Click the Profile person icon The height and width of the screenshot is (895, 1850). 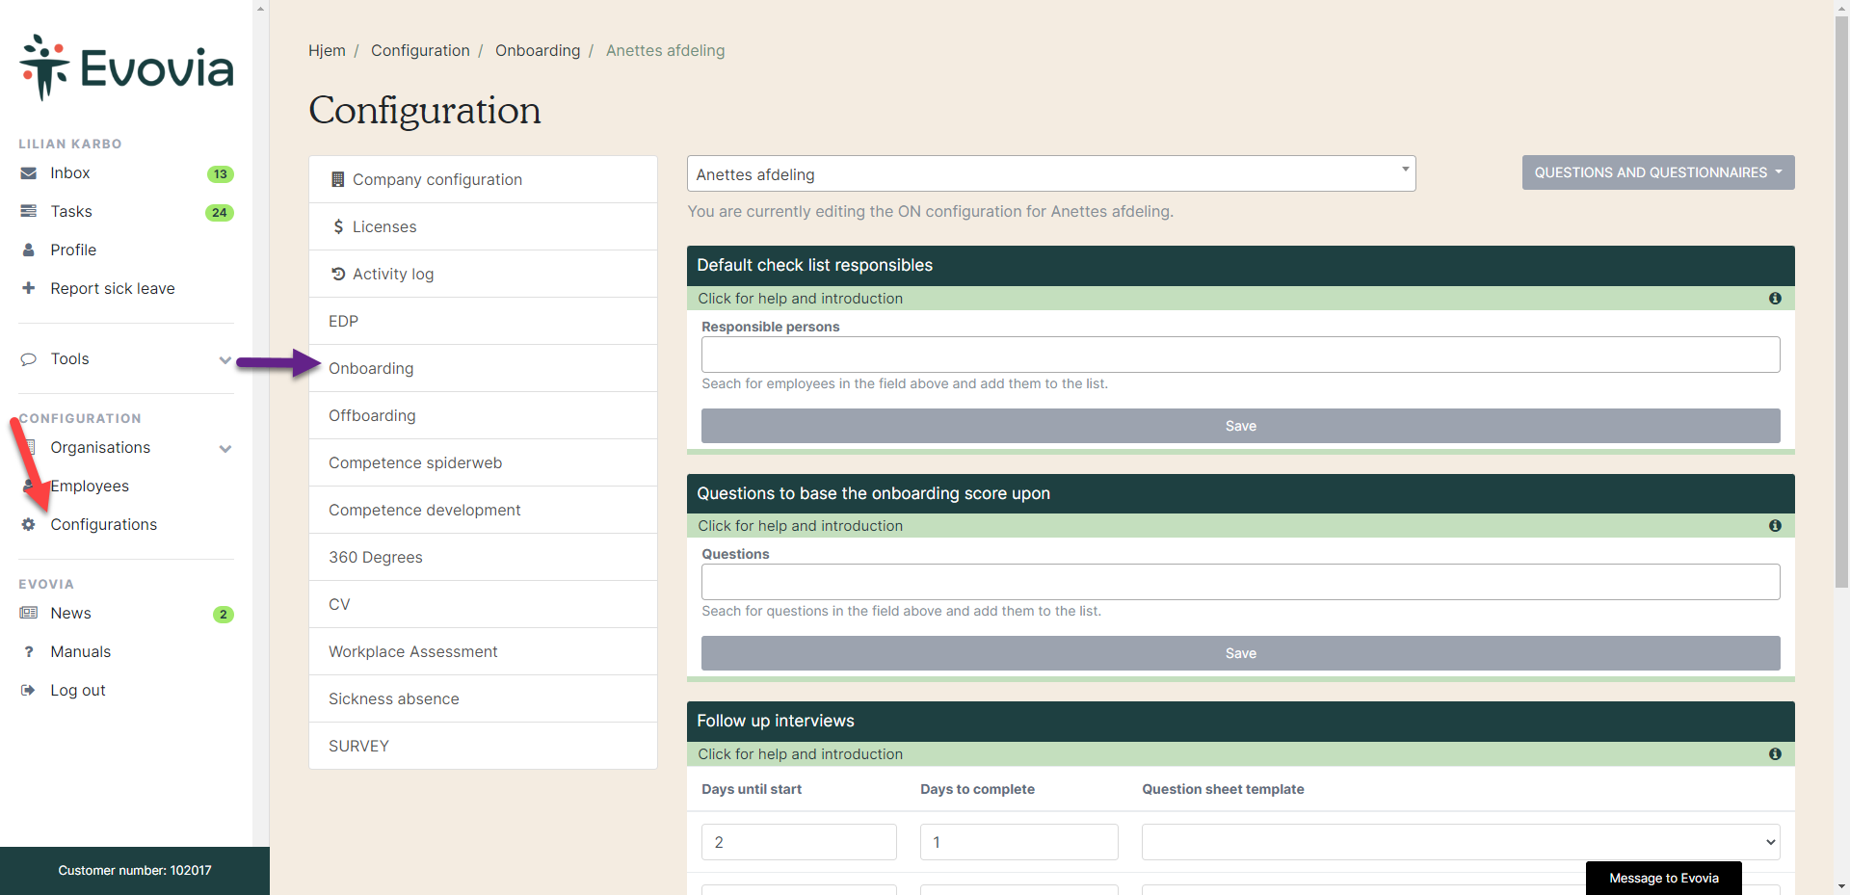point(29,250)
